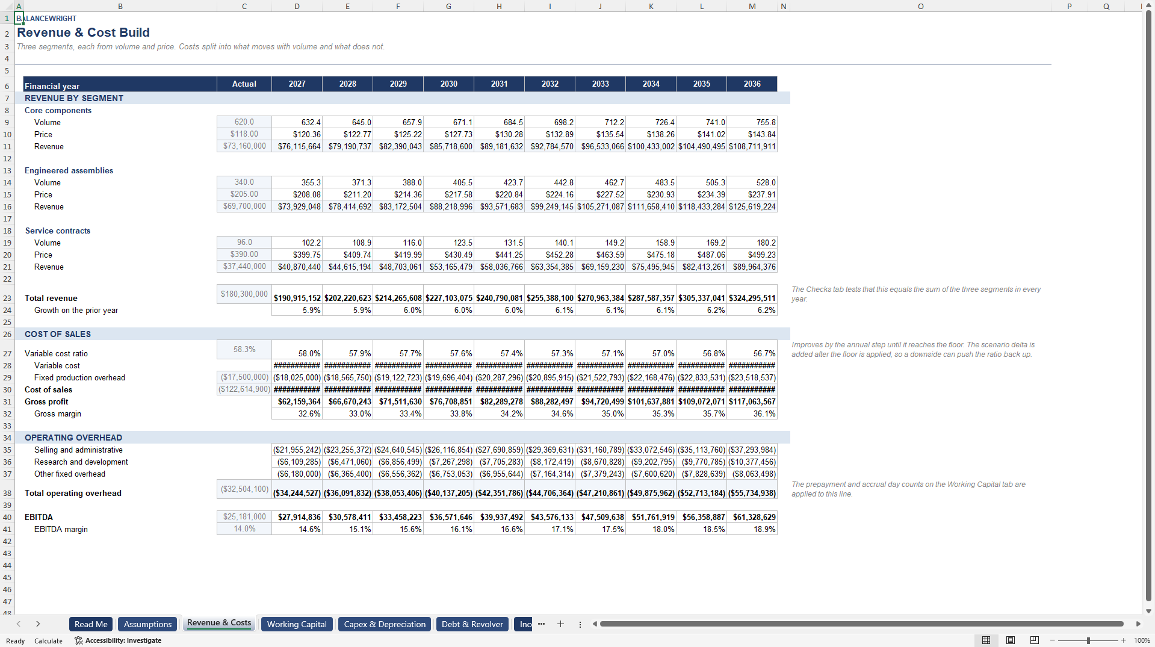
Task: Select 2036 total revenue $324,295,511
Action: point(752,294)
